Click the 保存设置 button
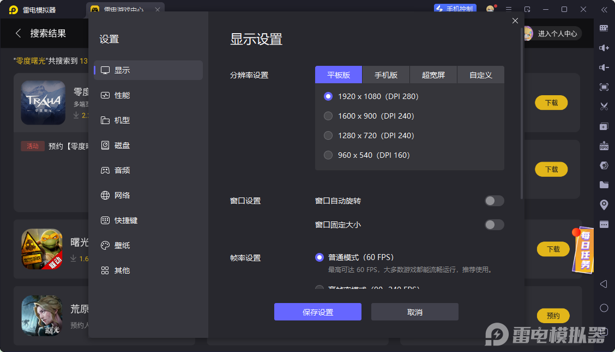The image size is (615, 352). tap(317, 311)
